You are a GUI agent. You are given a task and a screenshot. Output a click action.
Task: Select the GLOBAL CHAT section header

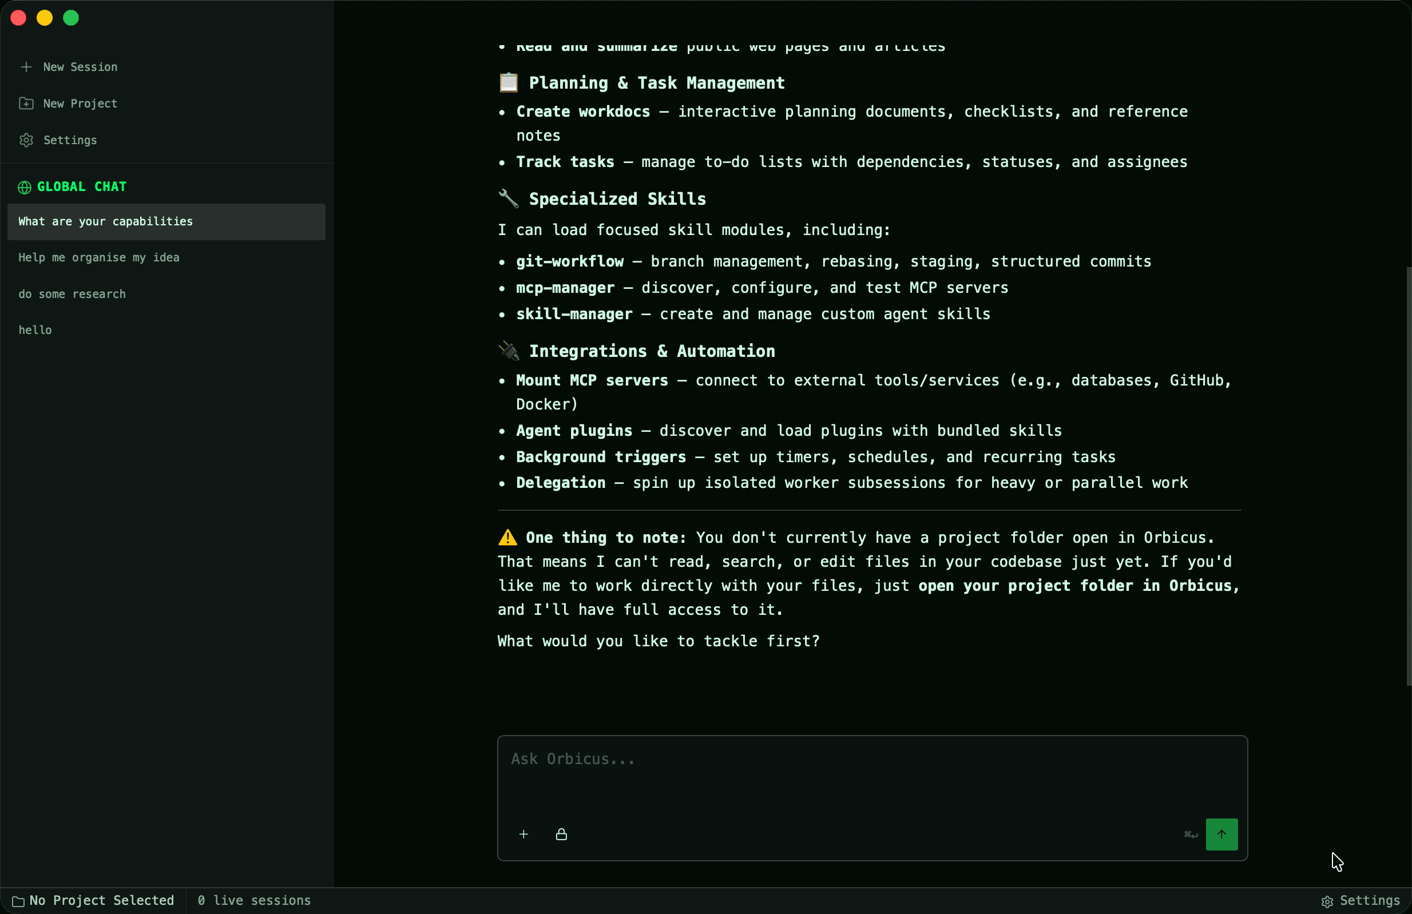pyautogui.click(x=82, y=186)
